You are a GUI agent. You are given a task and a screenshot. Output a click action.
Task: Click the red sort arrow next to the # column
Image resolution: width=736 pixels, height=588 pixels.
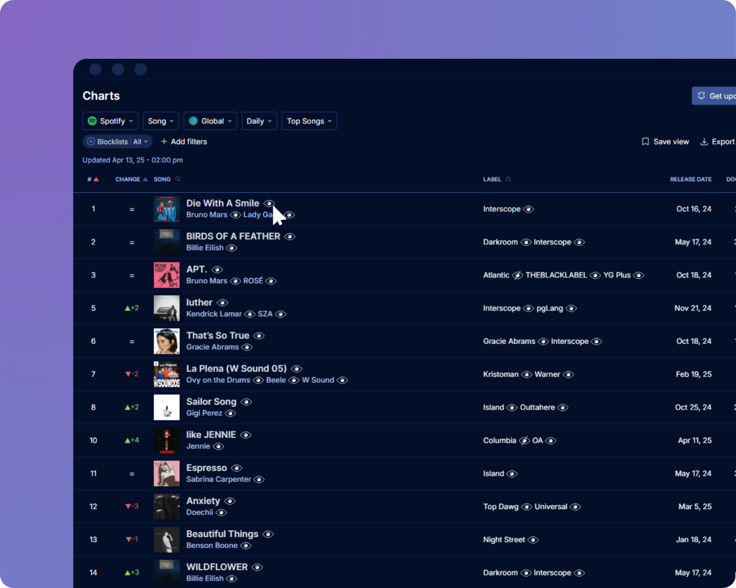[x=97, y=179]
